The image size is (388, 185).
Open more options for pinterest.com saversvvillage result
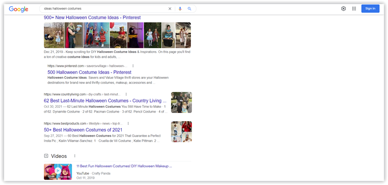click(133, 66)
